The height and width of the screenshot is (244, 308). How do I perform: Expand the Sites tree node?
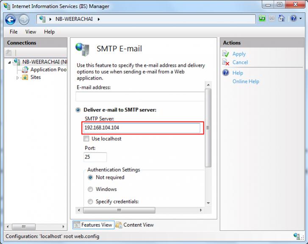click(x=18, y=78)
